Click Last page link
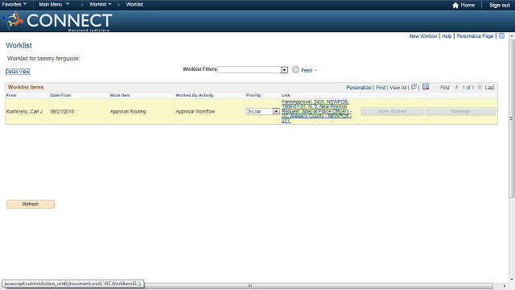The image size is (515, 290). [x=489, y=88]
